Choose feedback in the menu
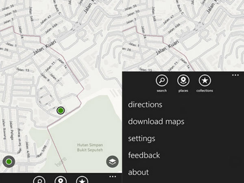This screenshot has height=183, width=244. (x=144, y=155)
